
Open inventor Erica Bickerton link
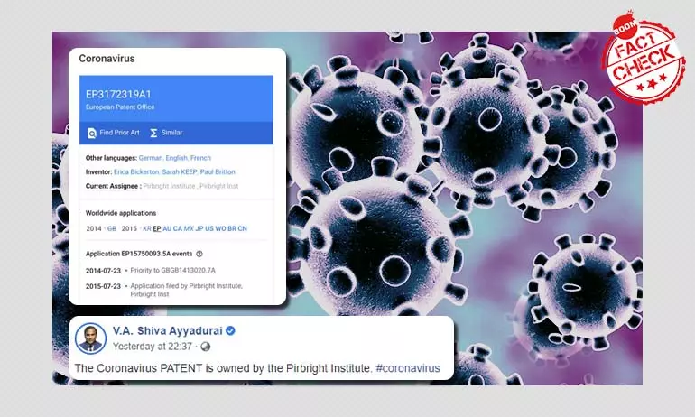(136, 171)
